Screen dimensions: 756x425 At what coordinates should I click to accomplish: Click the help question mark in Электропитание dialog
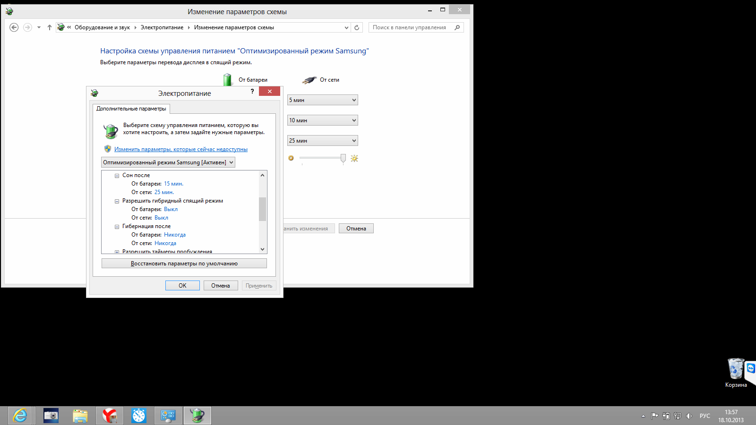(252, 92)
